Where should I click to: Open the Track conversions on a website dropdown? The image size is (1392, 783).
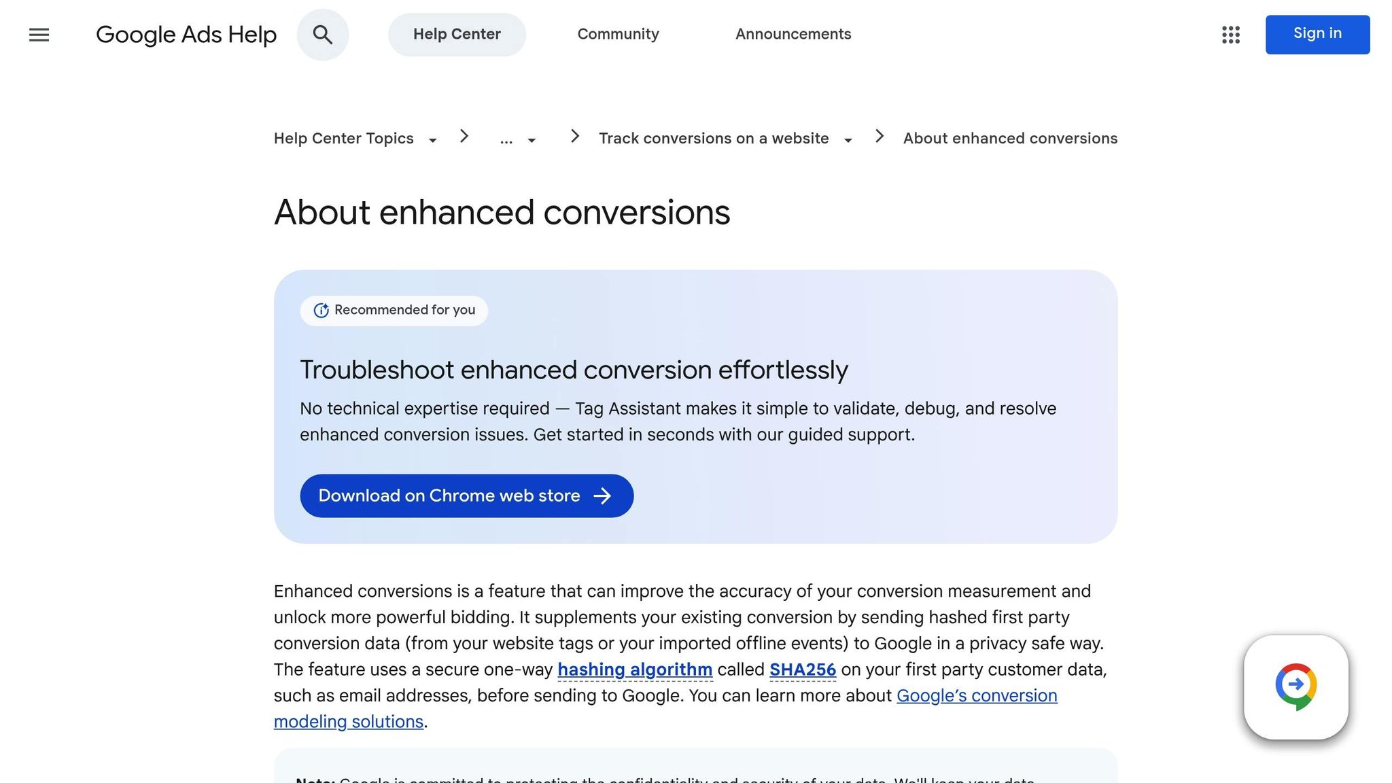(x=848, y=140)
